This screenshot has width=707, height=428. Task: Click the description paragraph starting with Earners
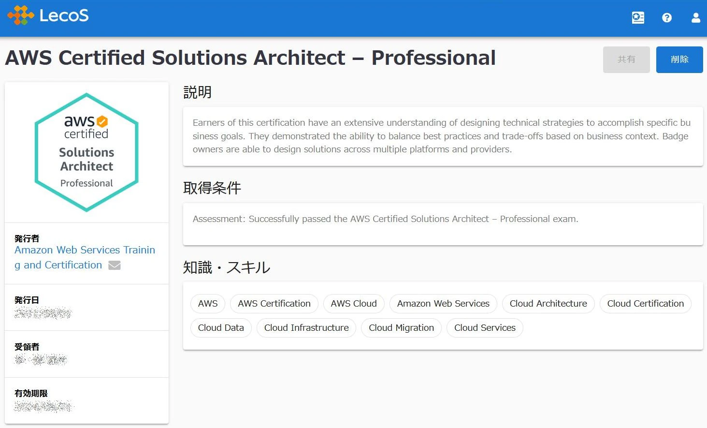click(x=443, y=136)
